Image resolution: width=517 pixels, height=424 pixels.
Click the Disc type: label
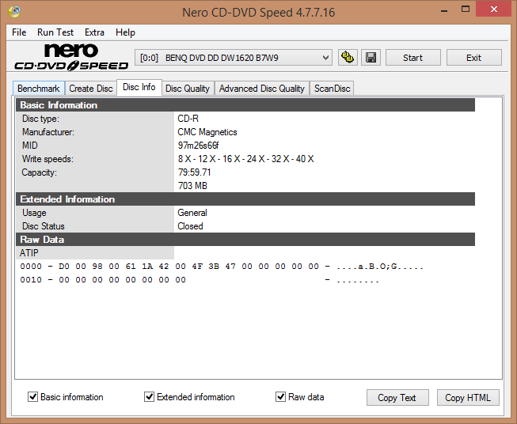pyautogui.click(x=40, y=119)
